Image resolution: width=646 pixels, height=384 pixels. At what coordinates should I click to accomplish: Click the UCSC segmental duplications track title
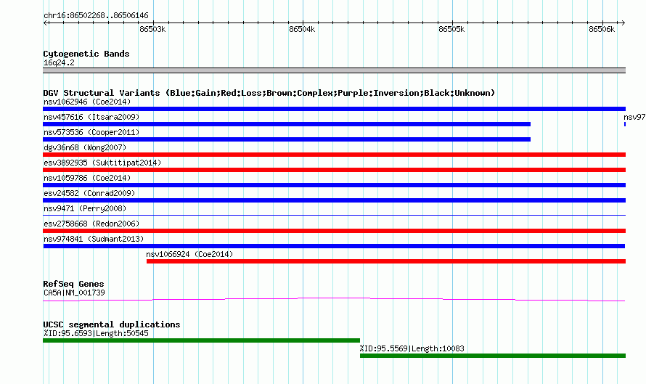[x=112, y=324]
